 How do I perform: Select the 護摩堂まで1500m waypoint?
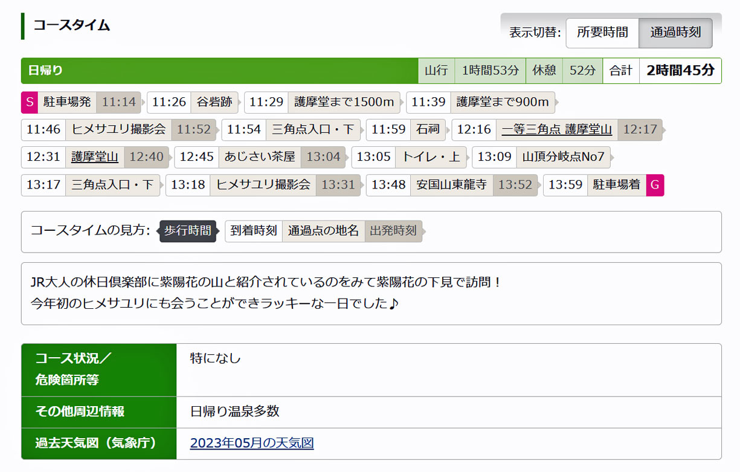(344, 102)
